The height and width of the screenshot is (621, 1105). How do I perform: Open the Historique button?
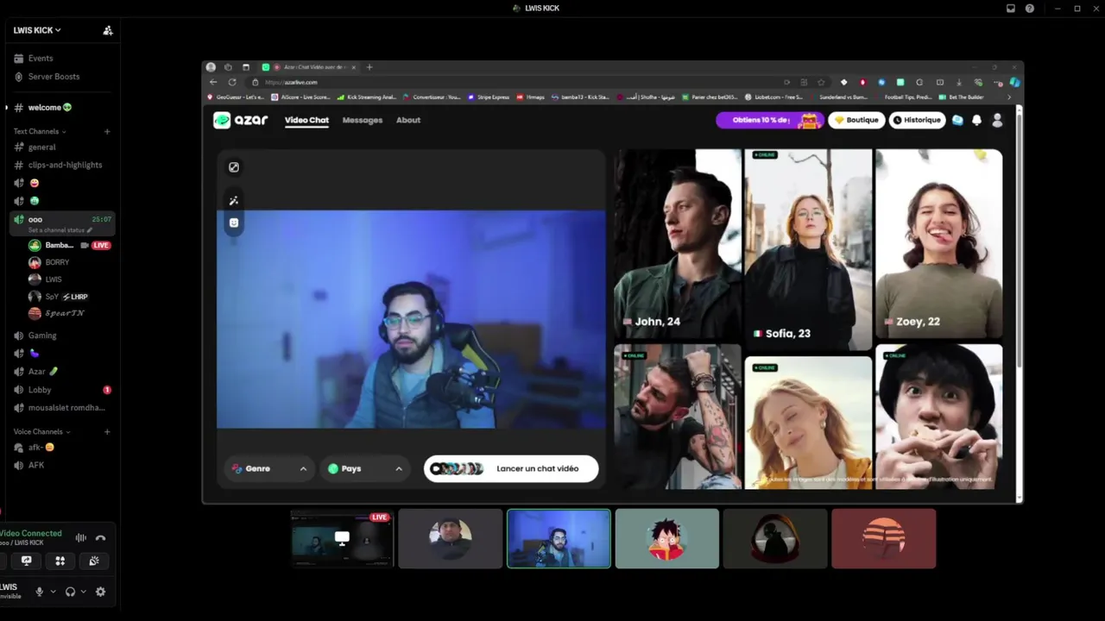click(x=917, y=120)
